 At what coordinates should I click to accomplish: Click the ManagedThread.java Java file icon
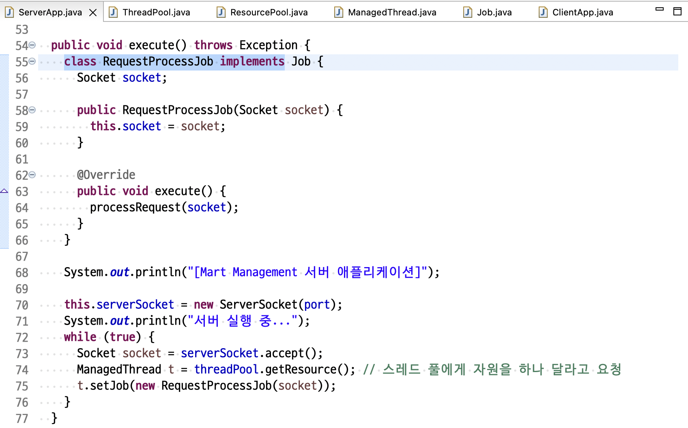click(339, 12)
